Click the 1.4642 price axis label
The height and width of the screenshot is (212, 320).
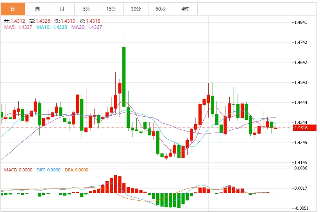click(x=301, y=62)
